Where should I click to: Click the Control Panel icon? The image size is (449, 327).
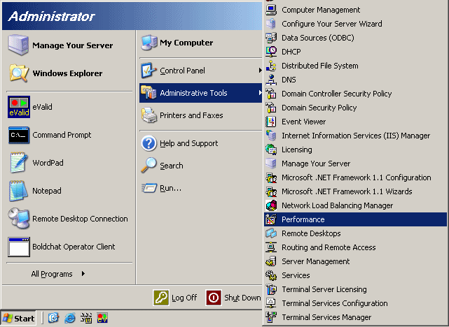pos(148,71)
